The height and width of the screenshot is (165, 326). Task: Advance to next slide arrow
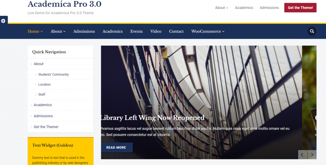click(312, 155)
